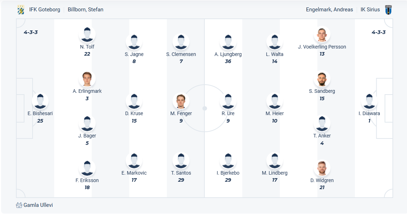Click the stadium icon beside Gamla Ullevi

19,205
